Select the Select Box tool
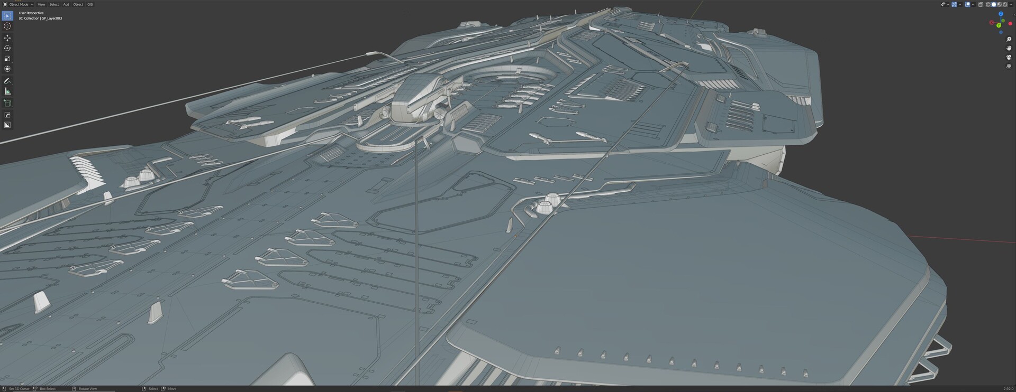The height and width of the screenshot is (392, 1016). [7, 16]
